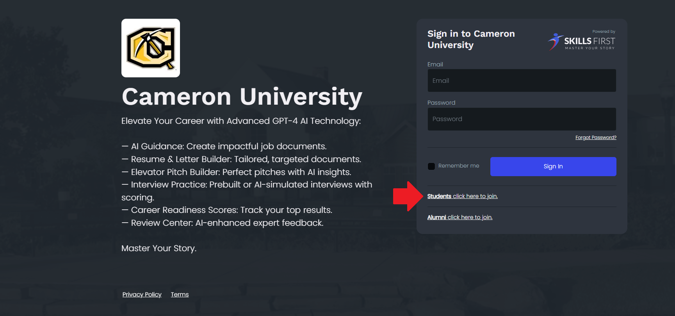Click the Email field label
The height and width of the screenshot is (316, 675).
pos(435,64)
